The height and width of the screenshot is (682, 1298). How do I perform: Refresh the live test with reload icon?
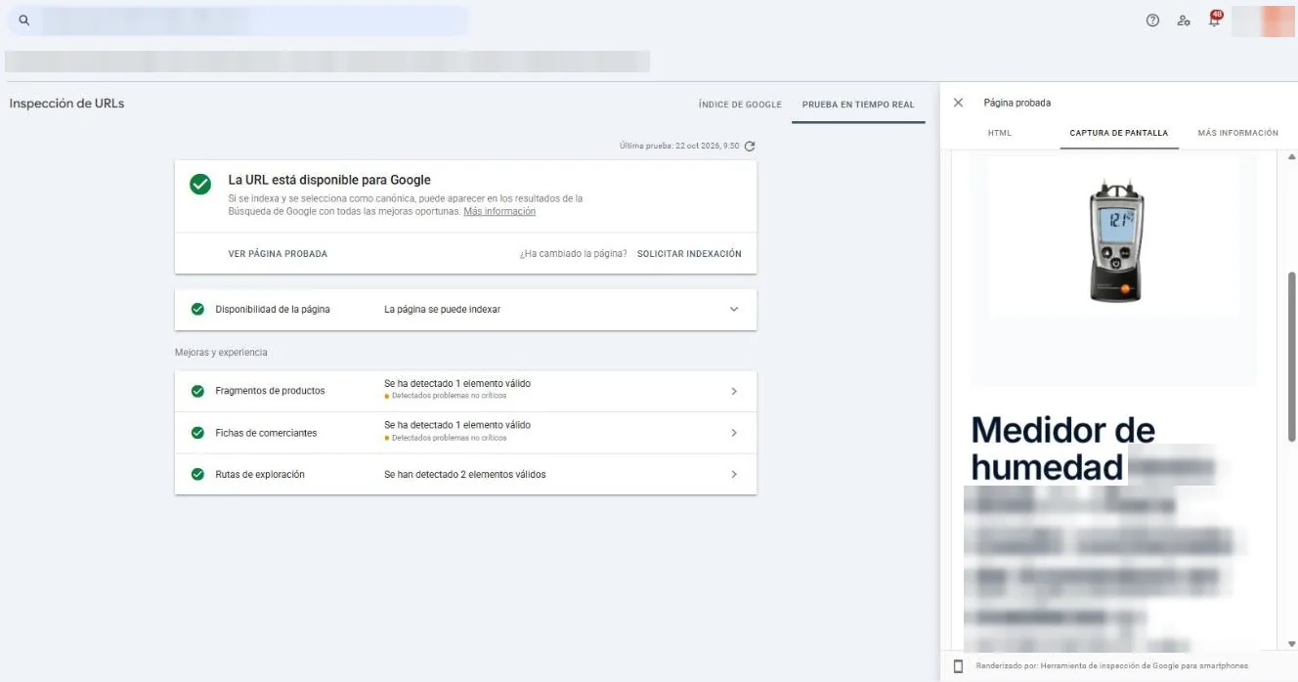click(750, 147)
